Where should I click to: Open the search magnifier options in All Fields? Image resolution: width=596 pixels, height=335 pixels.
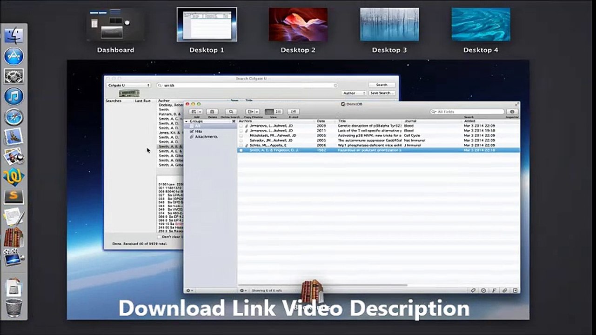coord(434,112)
